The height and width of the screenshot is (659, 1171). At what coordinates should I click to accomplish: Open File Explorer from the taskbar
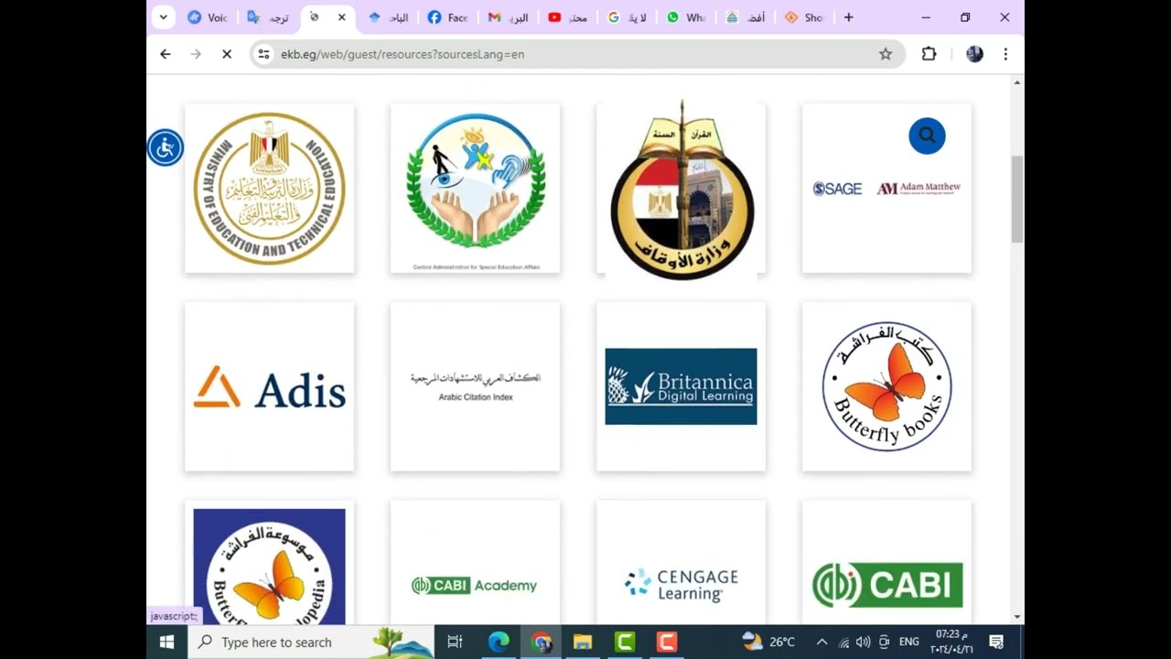coord(583,643)
